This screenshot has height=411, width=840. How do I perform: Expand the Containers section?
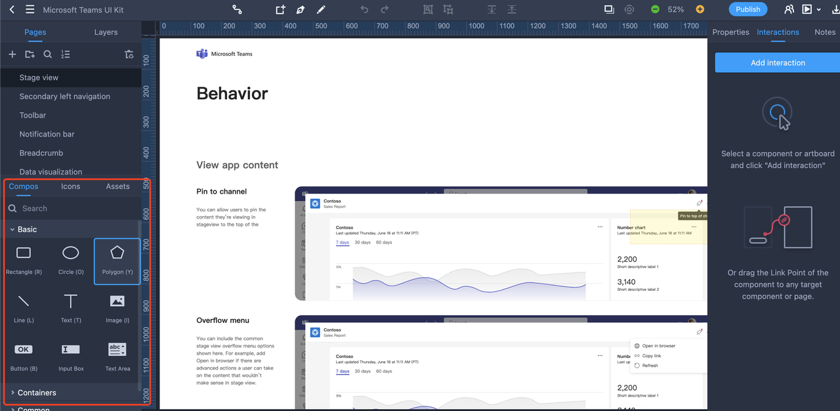(x=12, y=393)
